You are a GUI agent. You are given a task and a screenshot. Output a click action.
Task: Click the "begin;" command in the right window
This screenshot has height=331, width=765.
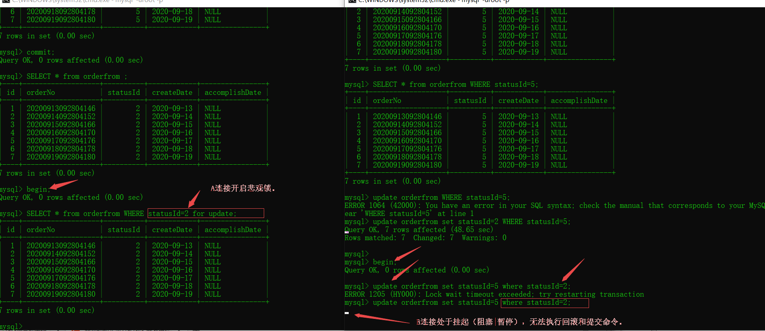[x=384, y=262]
